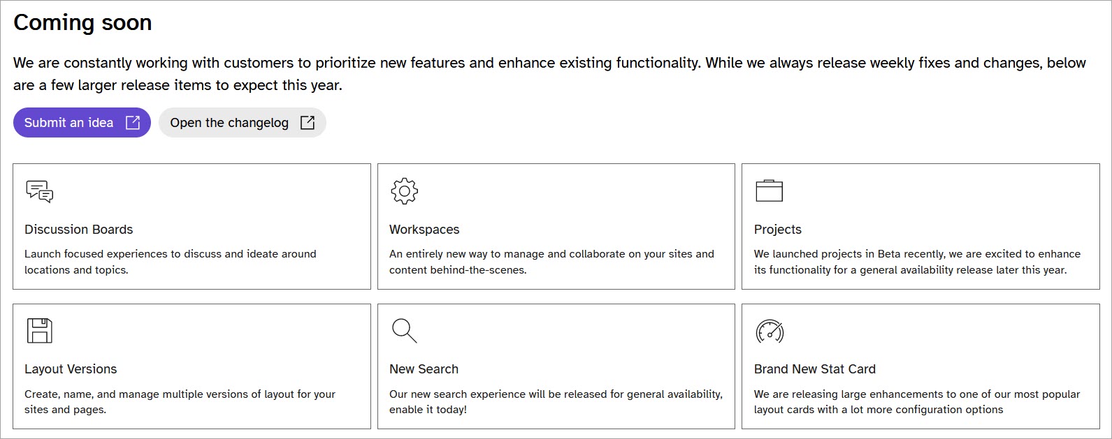This screenshot has height=439, width=1112.
Task: Click the Projects Beta description text
Action: coord(916,262)
